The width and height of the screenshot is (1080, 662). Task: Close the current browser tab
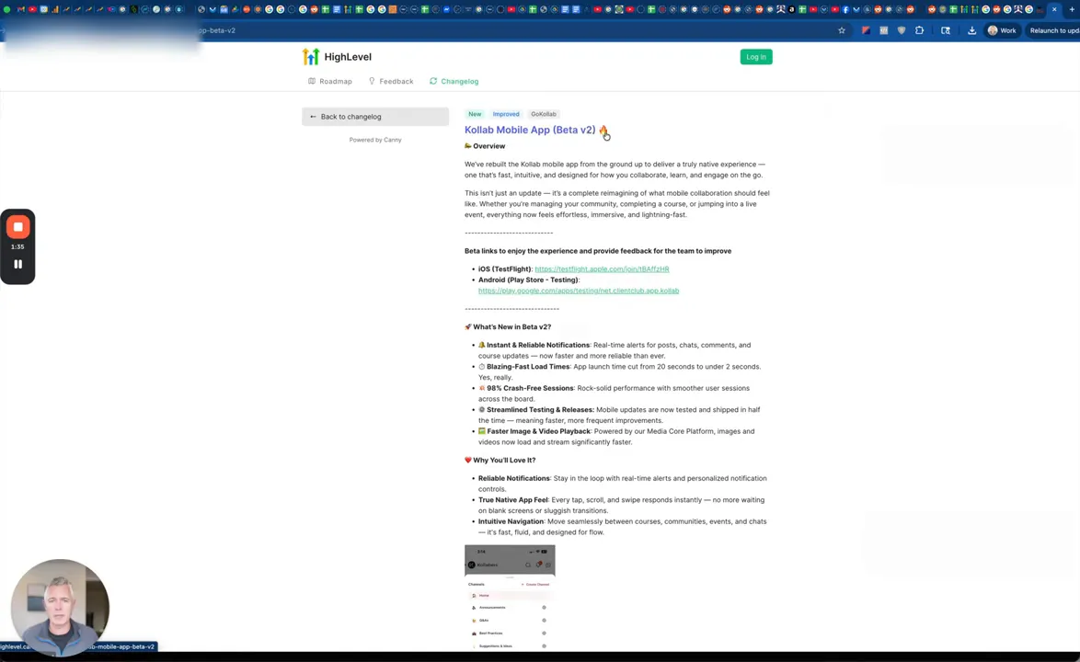1054,9
